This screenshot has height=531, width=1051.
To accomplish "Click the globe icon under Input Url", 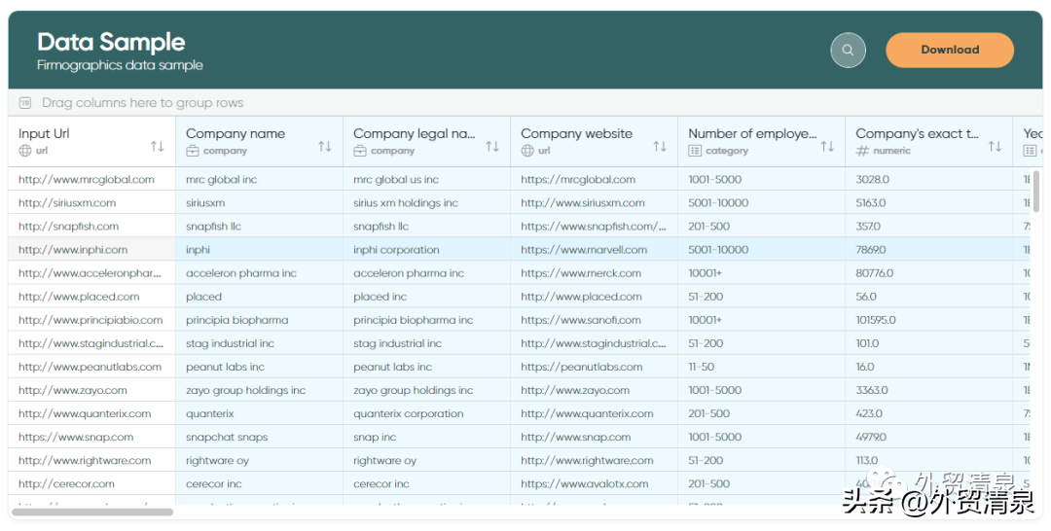I will pos(24,151).
